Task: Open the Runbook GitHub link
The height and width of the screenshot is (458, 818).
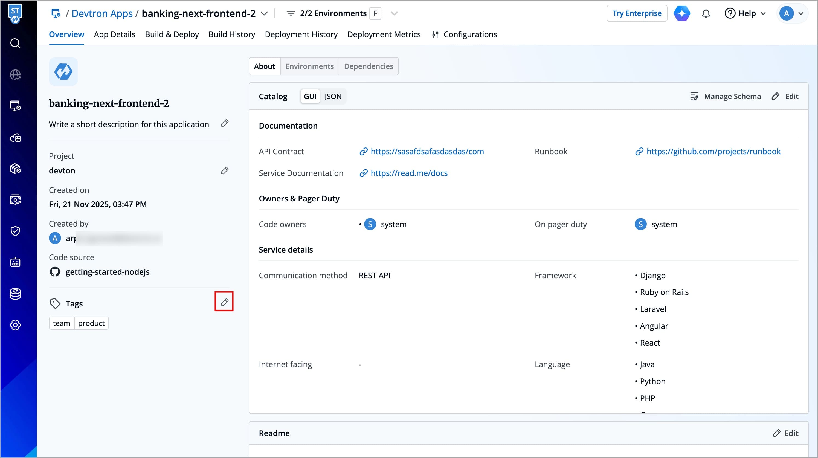Action: pos(713,152)
